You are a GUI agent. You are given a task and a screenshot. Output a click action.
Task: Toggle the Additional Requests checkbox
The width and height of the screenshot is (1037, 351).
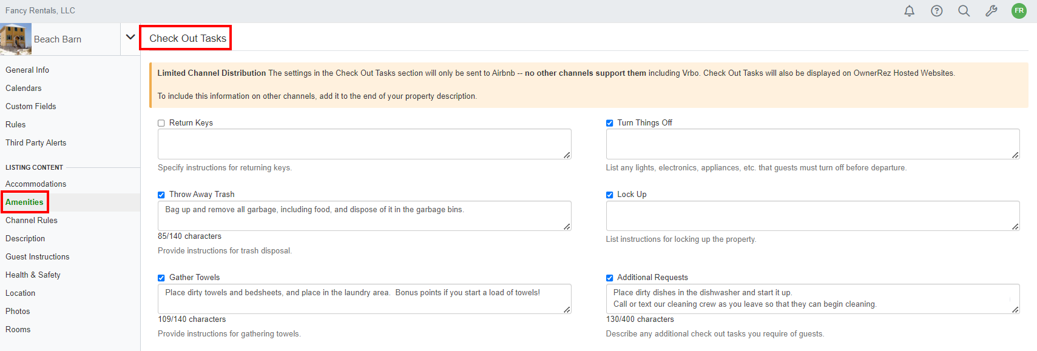609,278
